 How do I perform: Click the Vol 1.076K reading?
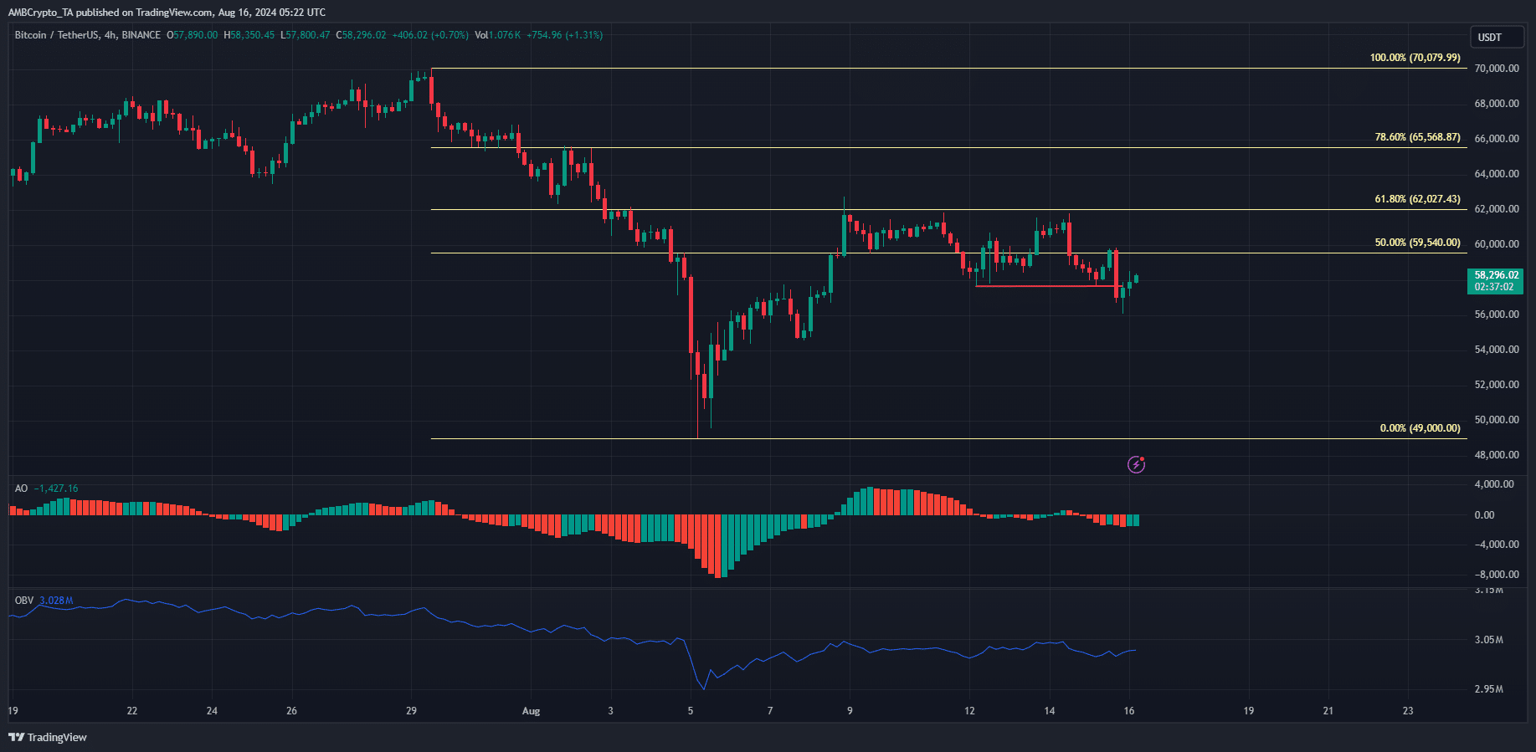click(498, 35)
